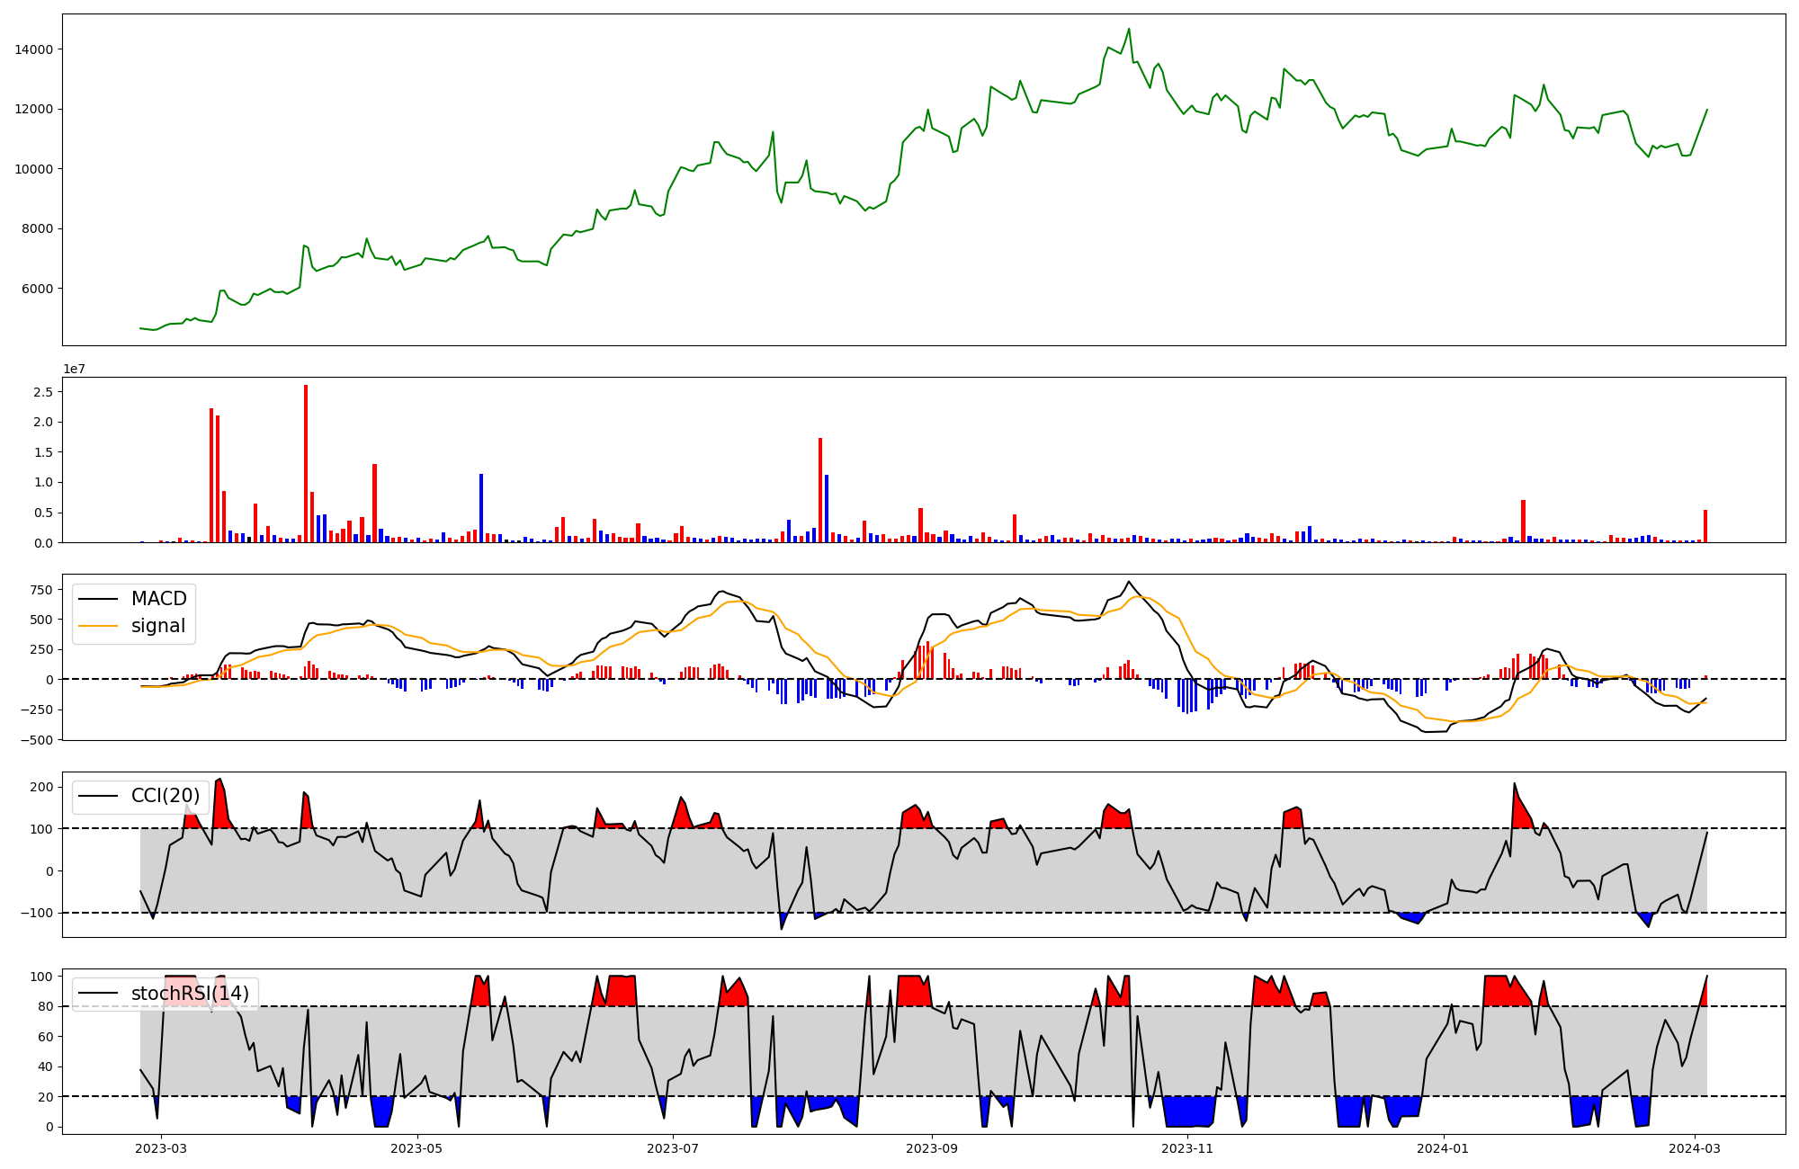The height and width of the screenshot is (1169, 1799).
Task: Click the 1e7 volume scale label
Action: tap(74, 369)
